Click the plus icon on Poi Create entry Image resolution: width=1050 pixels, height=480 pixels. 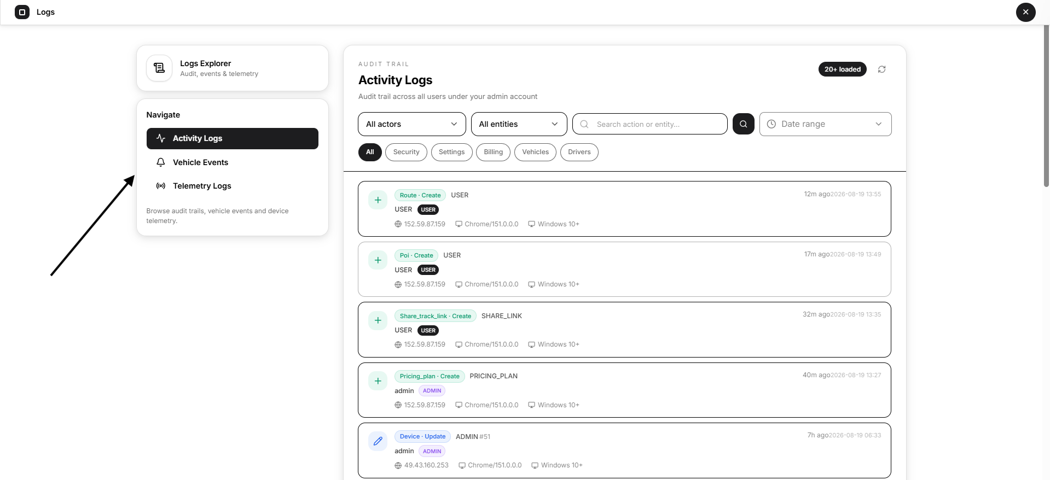(x=378, y=260)
